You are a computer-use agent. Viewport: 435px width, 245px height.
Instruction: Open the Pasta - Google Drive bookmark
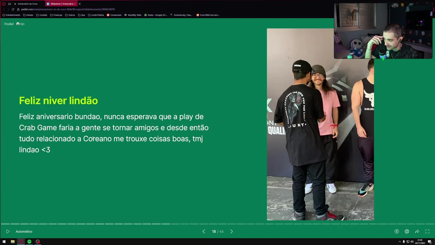tap(156, 15)
